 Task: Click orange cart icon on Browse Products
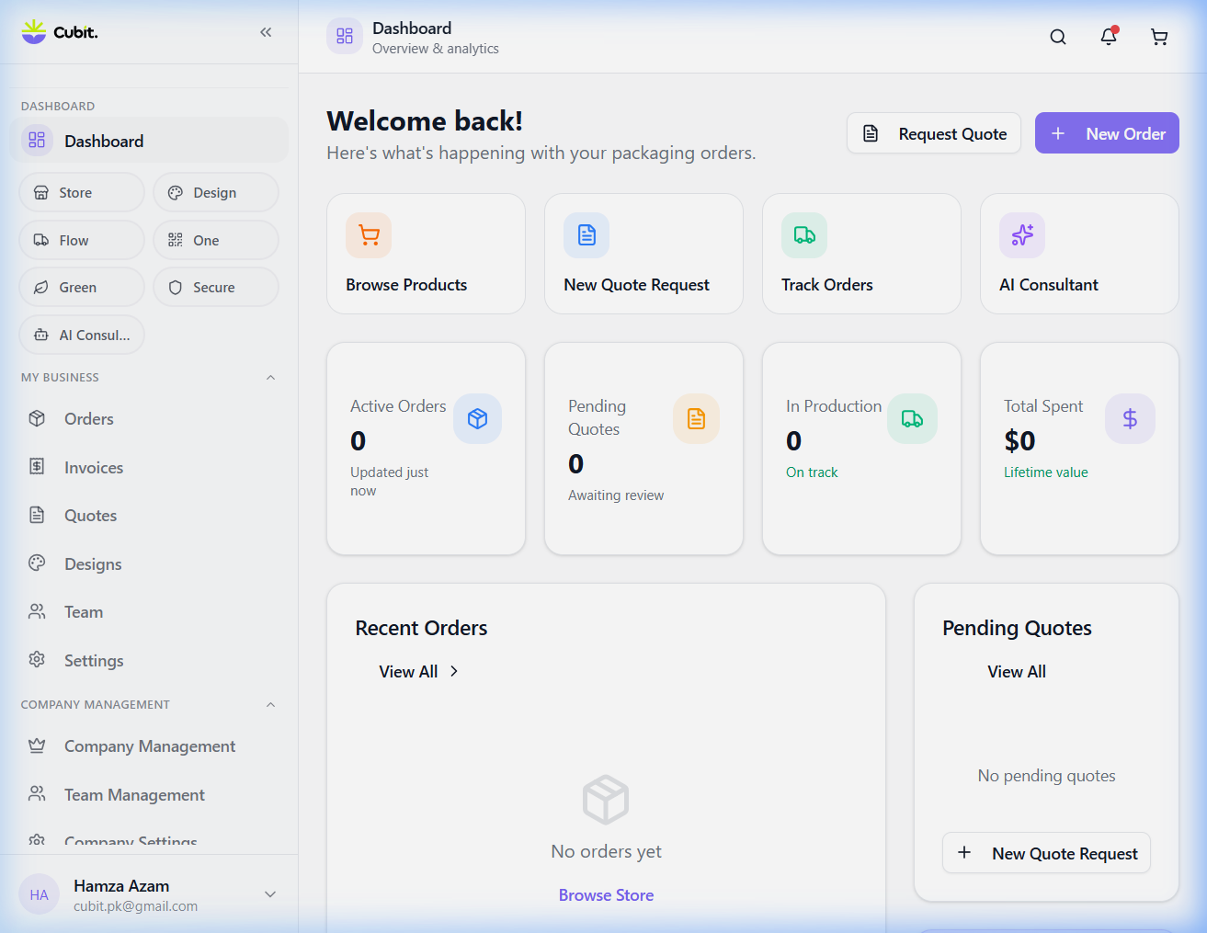coord(369,235)
